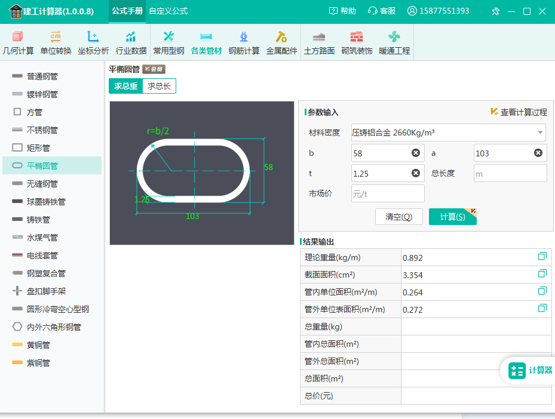This screenshot has height=419, width=555.
Task: Click the empty 总重量(kg) result cell
Action: 476,326
